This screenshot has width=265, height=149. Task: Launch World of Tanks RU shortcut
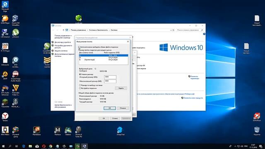pos(79,132)
